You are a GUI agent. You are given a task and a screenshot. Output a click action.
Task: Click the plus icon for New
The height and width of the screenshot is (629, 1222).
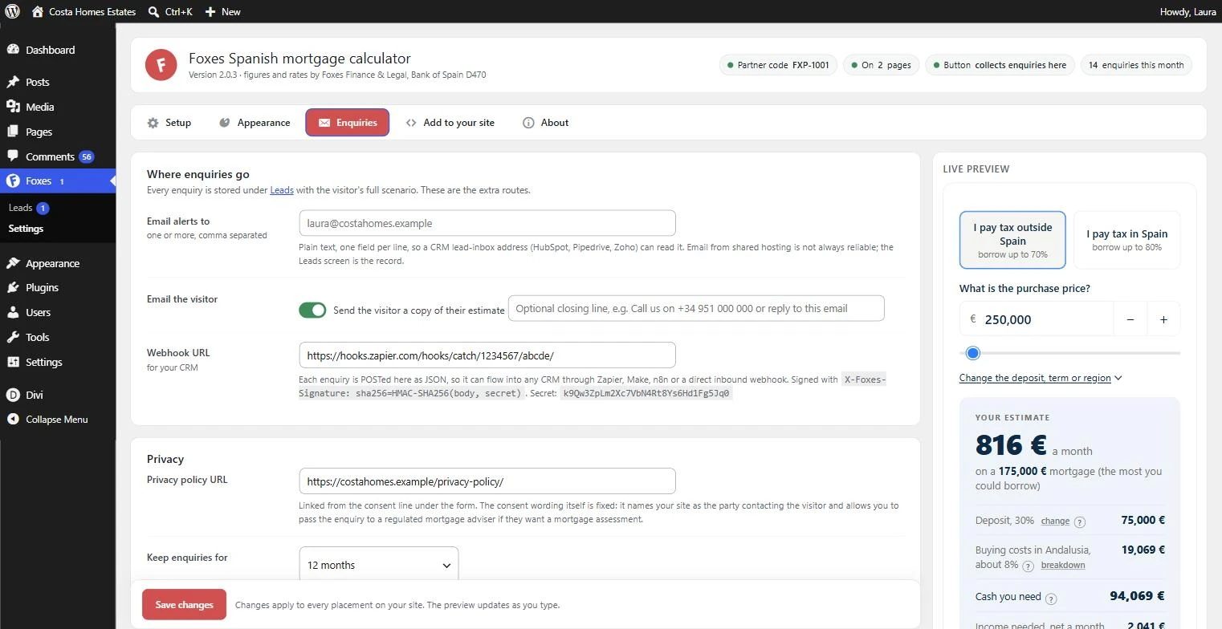tap(210, 11)
